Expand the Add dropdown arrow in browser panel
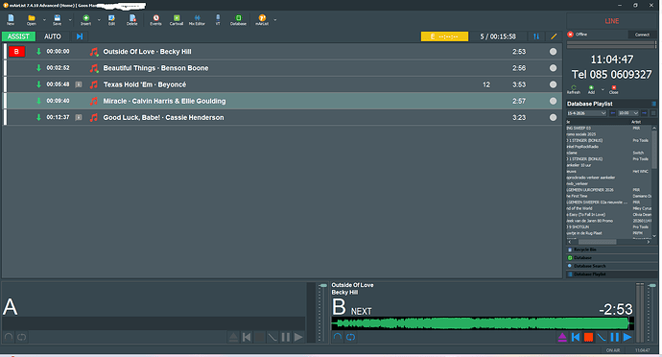The image size is (662, 357). (x=603, y=89)
